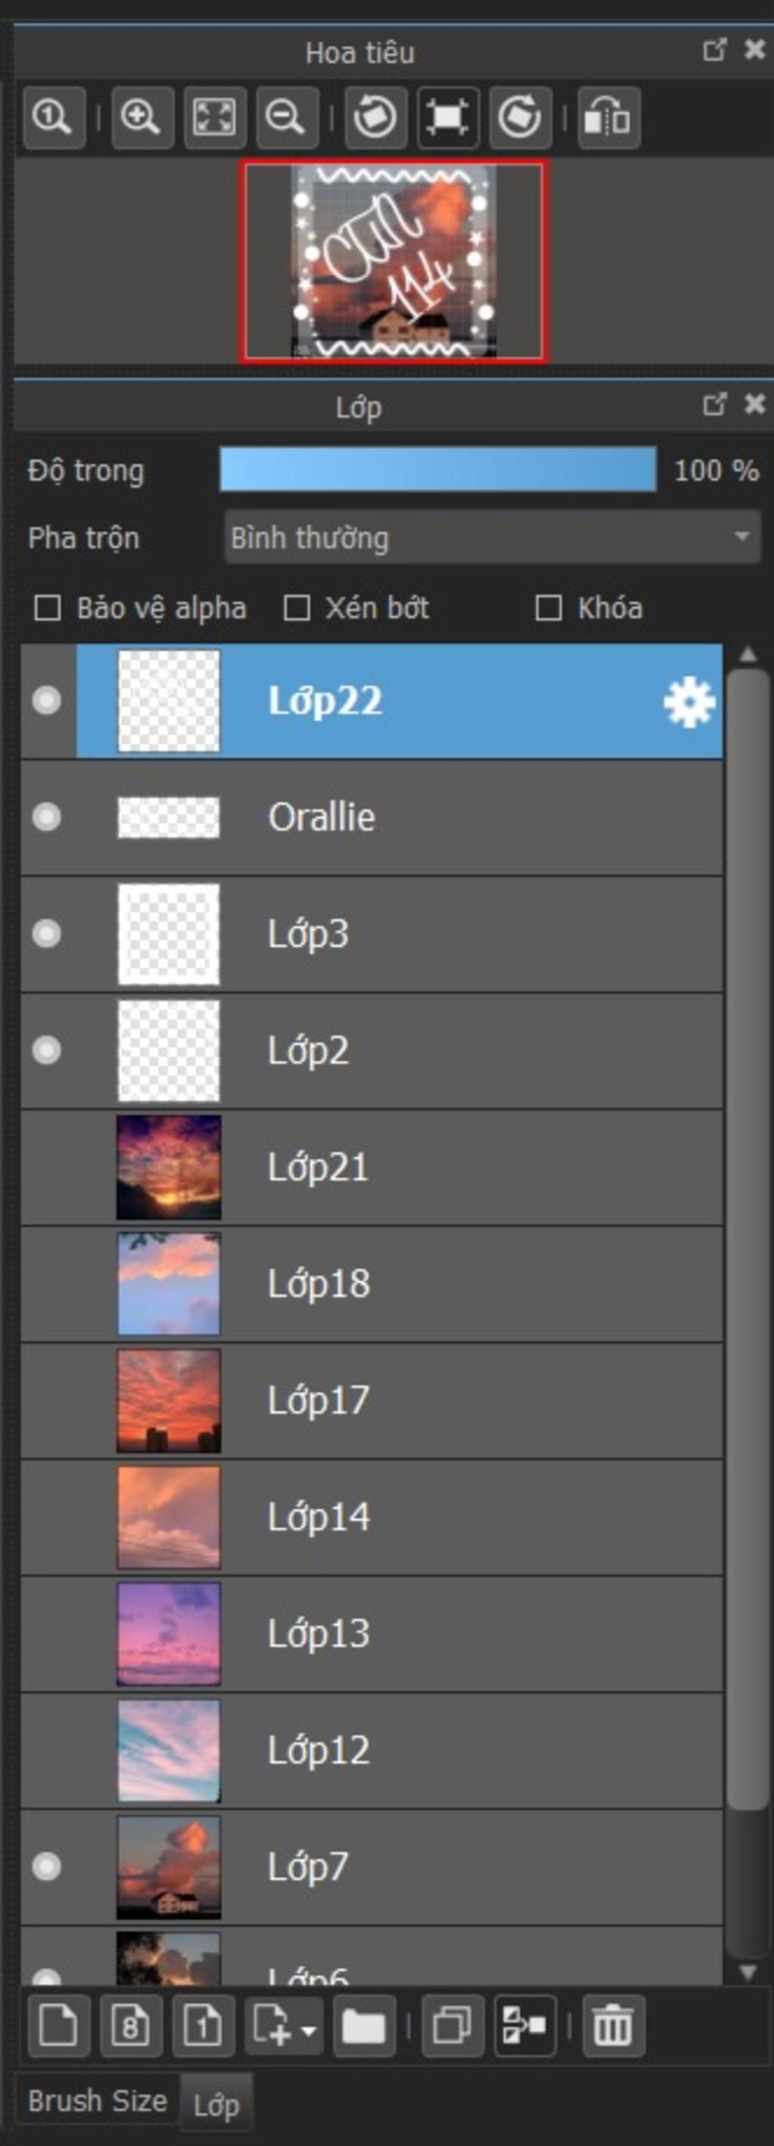Adjust the Độ trong opacity slider

tap(438, 470)
